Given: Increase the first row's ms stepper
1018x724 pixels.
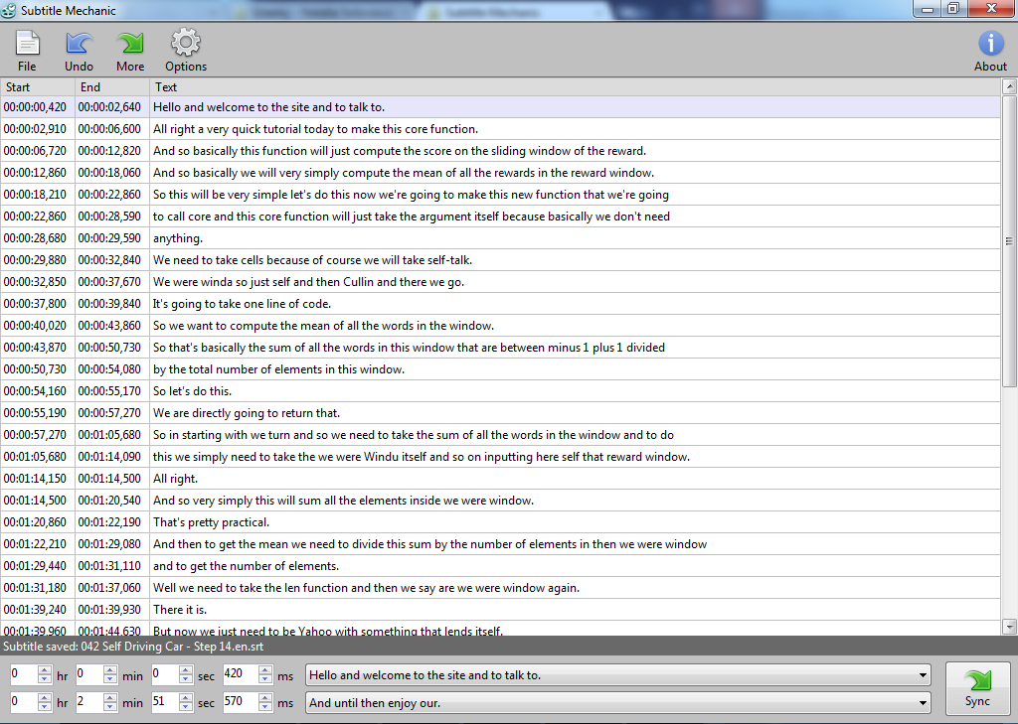Looking at the screenshot, I should click(x=265, y=670).
